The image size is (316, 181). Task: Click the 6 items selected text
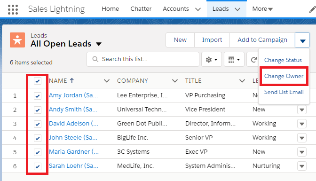click(31, 63)
